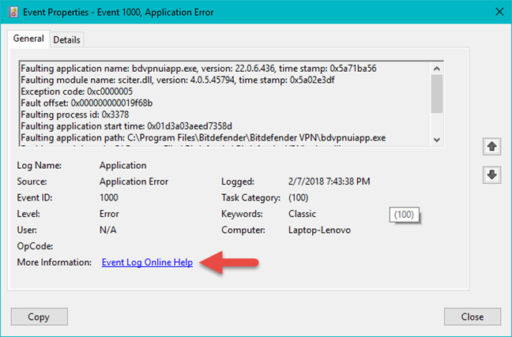Click the description scrollbar thumb

point(437,94)
